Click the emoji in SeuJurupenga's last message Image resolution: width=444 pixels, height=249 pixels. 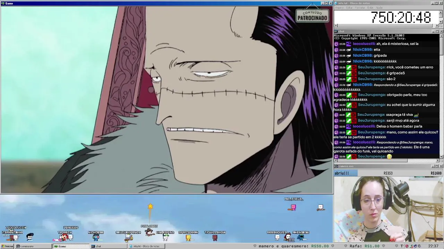[x=389, y=157]
